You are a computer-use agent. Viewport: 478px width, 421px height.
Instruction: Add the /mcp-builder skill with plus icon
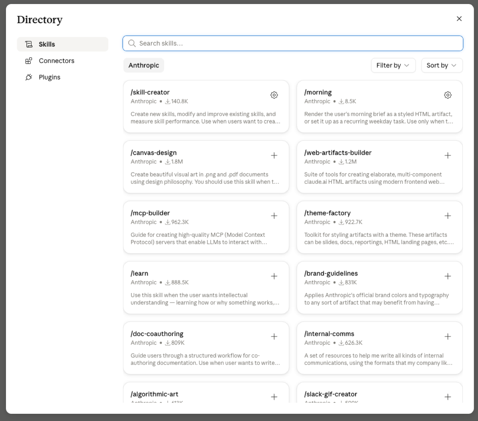[x=274, y=216]
